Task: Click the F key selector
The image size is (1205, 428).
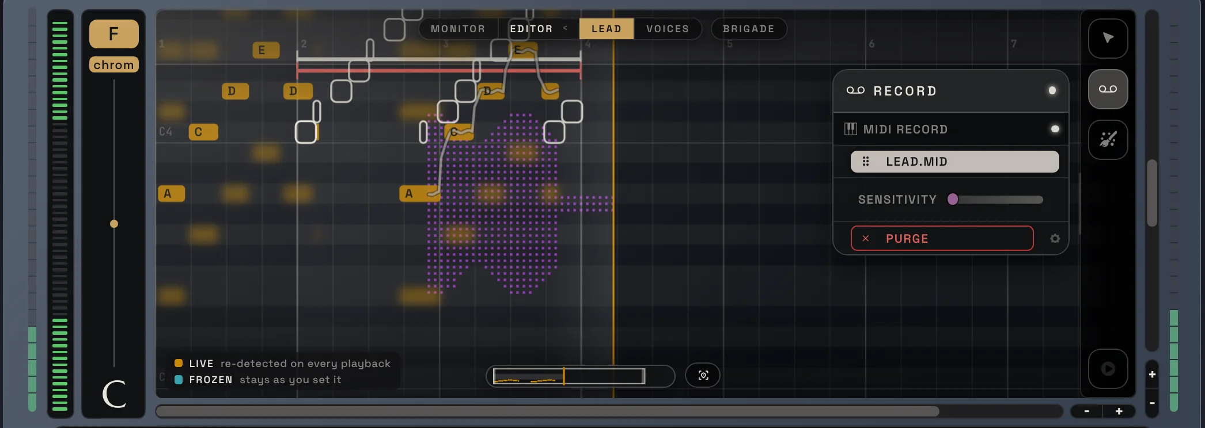Action: point(113,34)
